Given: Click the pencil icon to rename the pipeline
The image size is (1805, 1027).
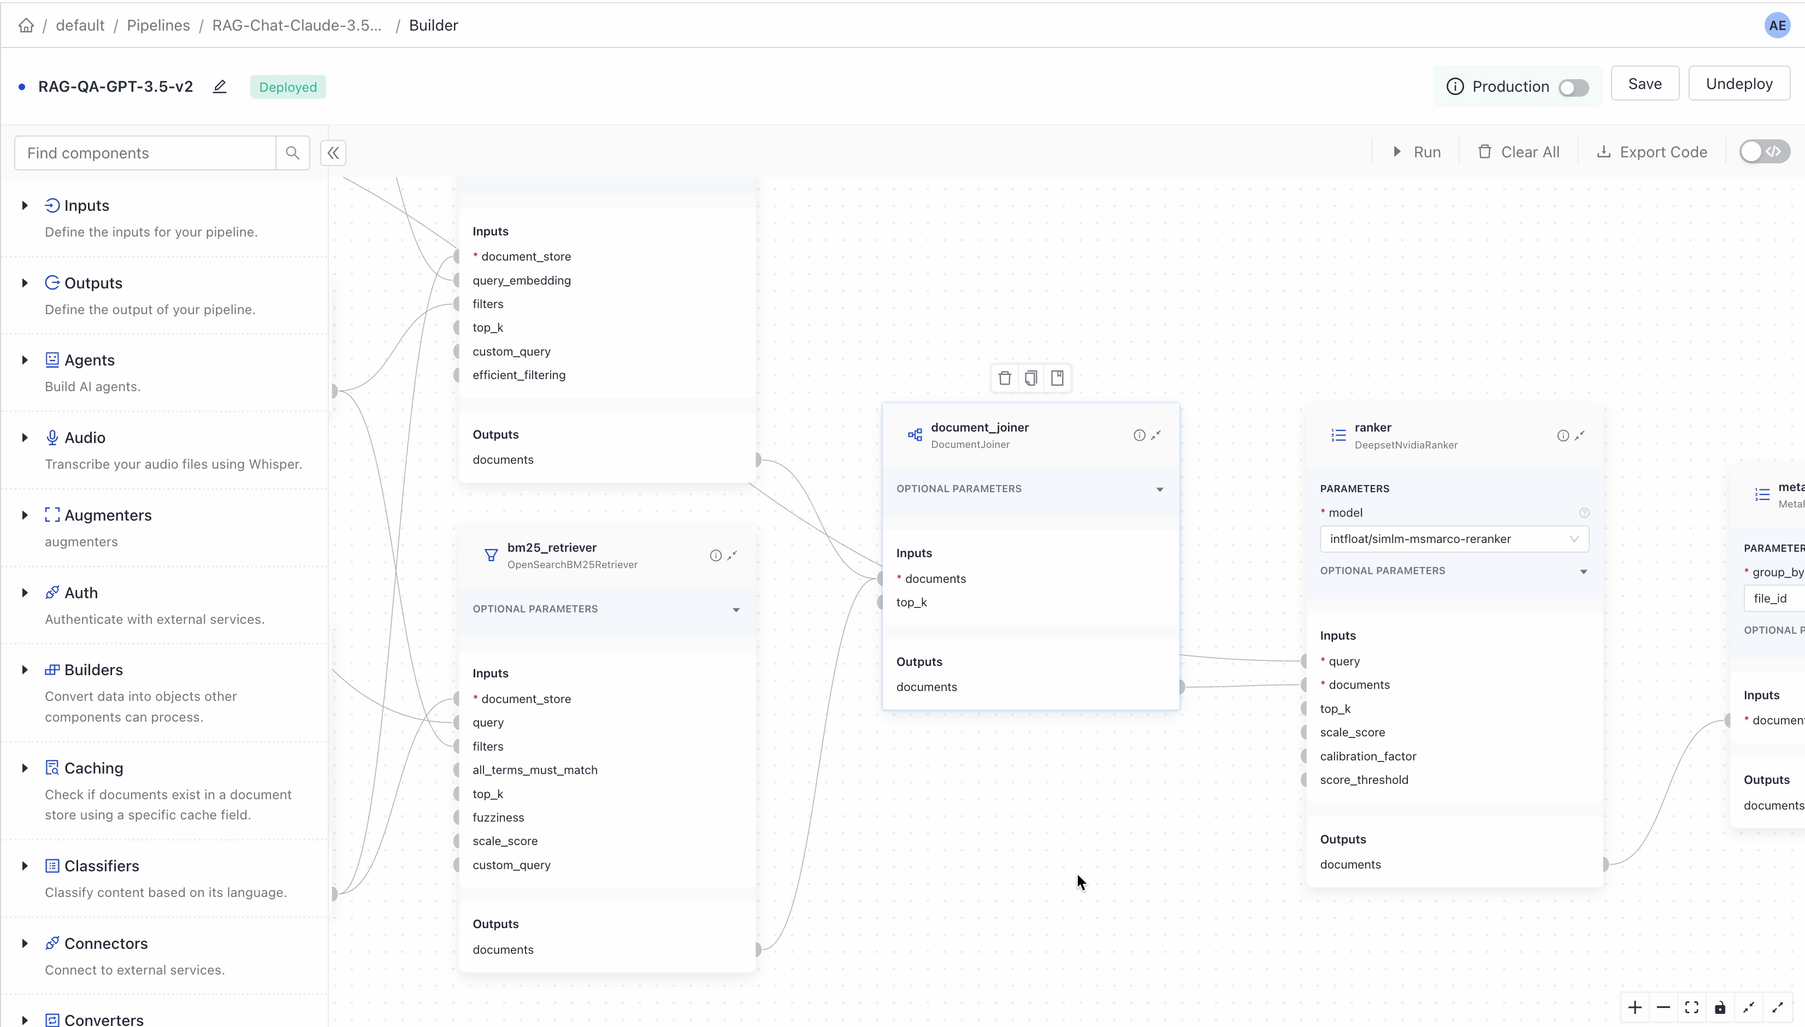Looking at the screenshot, I should click(220, 87).
